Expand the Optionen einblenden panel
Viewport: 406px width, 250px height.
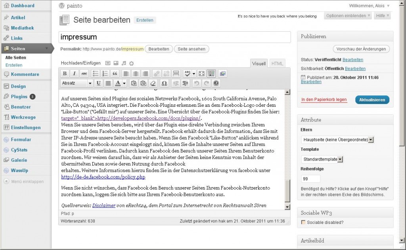click(348, 16)
